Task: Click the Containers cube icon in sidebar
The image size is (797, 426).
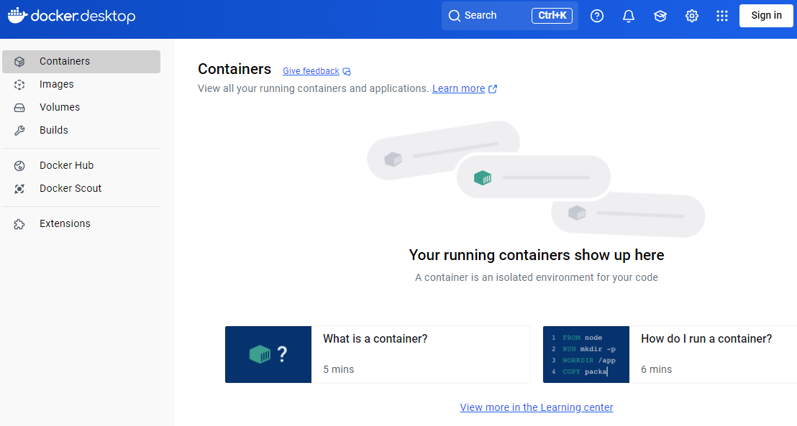Action: pyautogui.click(x=19, y=62)
